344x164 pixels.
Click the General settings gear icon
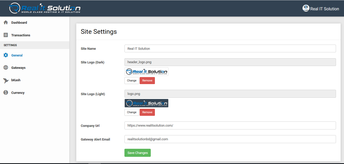pyautogui.click(x=6, y=55)
